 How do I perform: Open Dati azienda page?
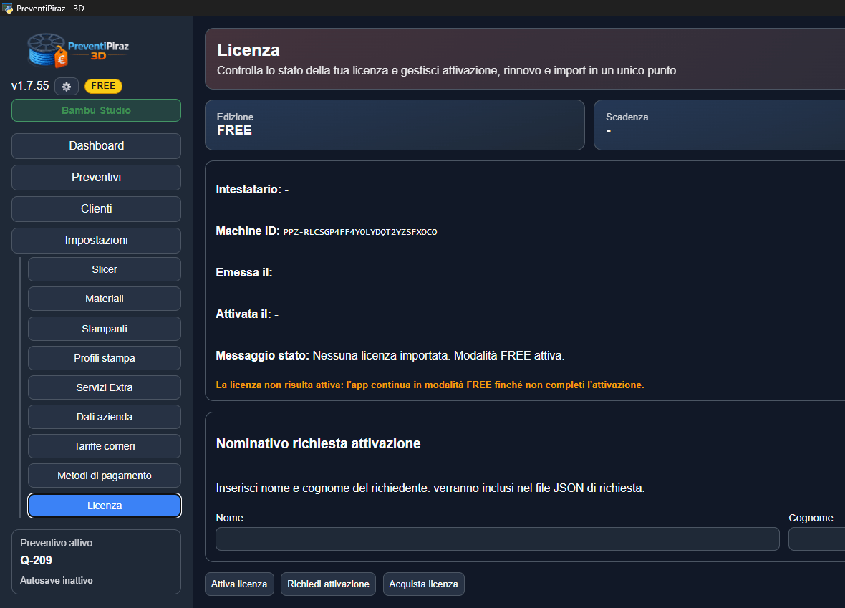(x=105, y=417)
